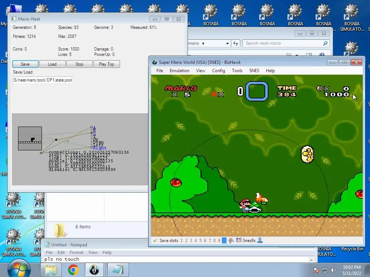This screenshot has height=277, width=370.
Task: Click the Notepad scrollbar up arrow
Action: click(x=312, y=260)
